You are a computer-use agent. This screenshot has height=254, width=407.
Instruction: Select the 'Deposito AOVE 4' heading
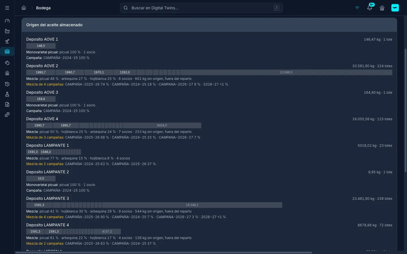click(42, 119)
